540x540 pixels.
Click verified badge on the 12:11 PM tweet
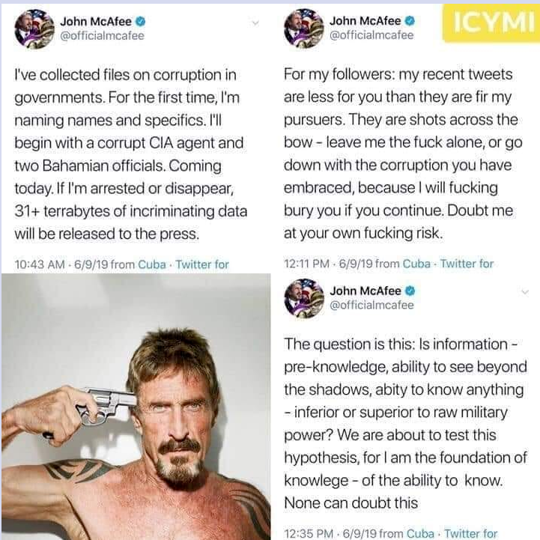click(410, 21)
